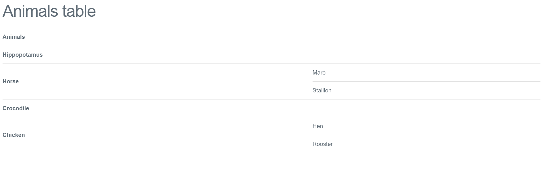This screenshot has width=543, height=178.
Task: Click the Hen cell
Action: (x=426, y=126)
